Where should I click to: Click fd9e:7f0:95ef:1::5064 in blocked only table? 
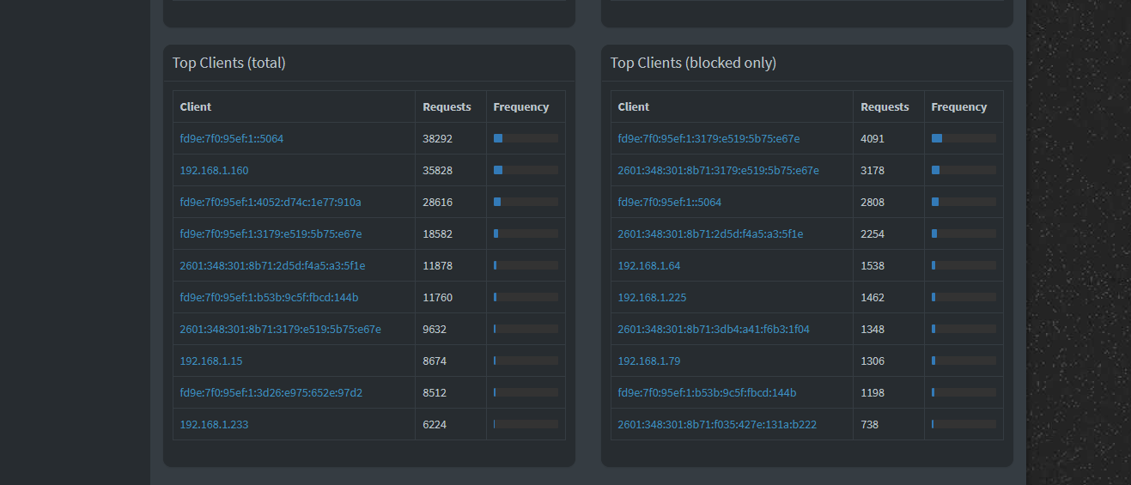(x=669, y=203)
